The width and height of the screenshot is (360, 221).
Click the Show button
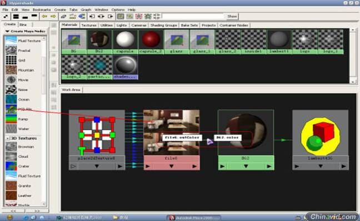(232, 16)
